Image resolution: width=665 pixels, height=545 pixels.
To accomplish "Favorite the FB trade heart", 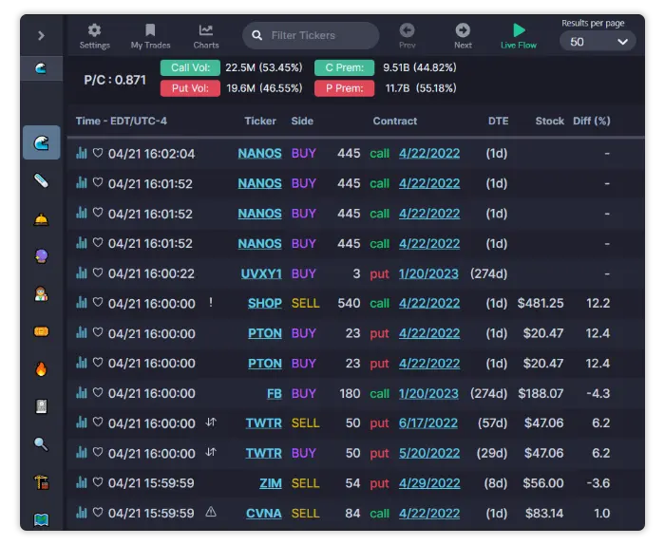I will point(98,392).
